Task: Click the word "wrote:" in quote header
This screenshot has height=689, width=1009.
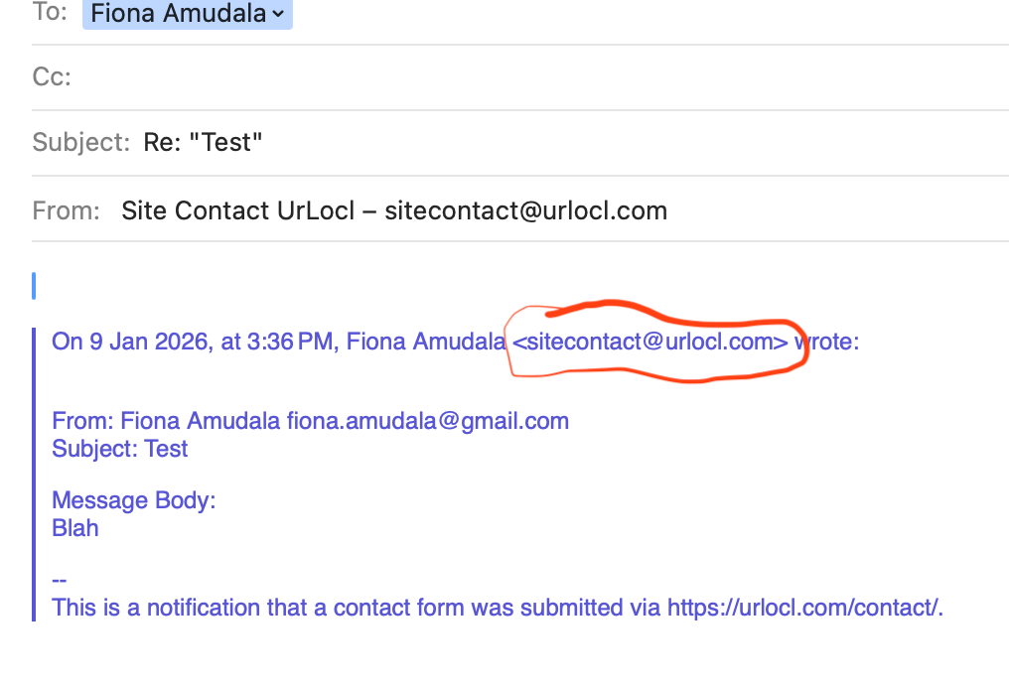Action: pyautogui.click(x=827, y=343)
